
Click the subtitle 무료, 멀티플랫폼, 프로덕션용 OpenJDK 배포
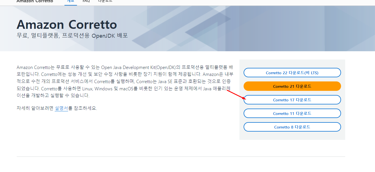[x=72, y=36]
